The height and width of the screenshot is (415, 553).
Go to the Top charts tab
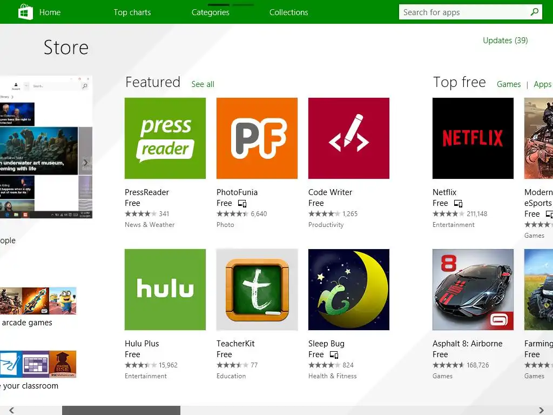132,12
